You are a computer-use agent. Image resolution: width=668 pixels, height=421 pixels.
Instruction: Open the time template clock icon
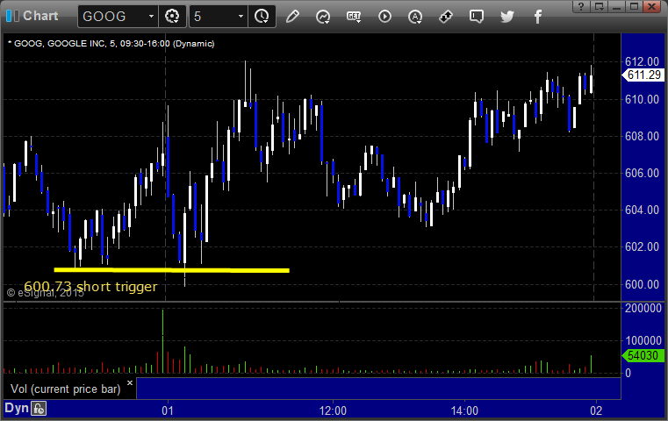coord(262,16)
